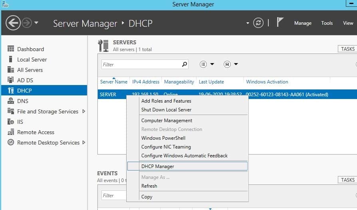Viewport: 357px width, 210px height.
Task: Open the Manage menu
Action: click(303, 23)
